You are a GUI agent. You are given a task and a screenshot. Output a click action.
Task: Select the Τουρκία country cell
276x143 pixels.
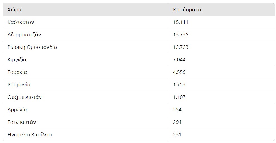86,72
